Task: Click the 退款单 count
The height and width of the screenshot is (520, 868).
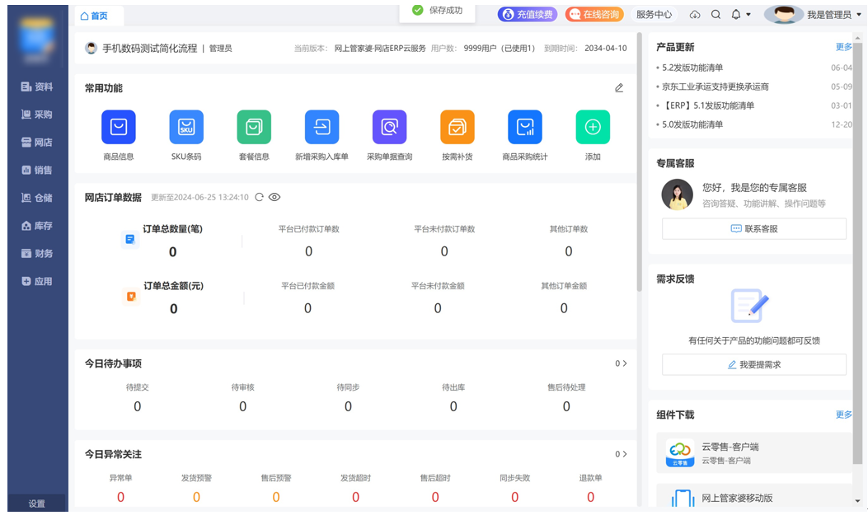Action: point(591,497)
